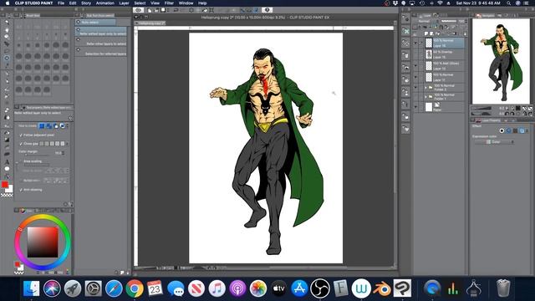Select the Auto select magic wand tool
This screenshot has width=535, height=301.
pyautogui.click(x=7, y=58)
